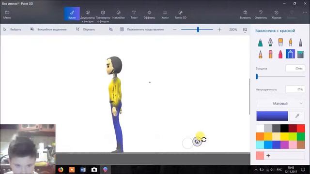Pick the custom salmon pink swatch
The height and width of the screenshot is (174, 310).
click(x=260, y=156)
